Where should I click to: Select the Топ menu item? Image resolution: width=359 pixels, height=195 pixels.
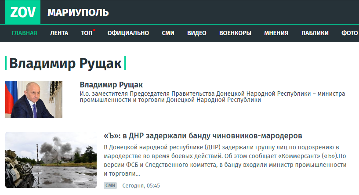coord(86,33)
